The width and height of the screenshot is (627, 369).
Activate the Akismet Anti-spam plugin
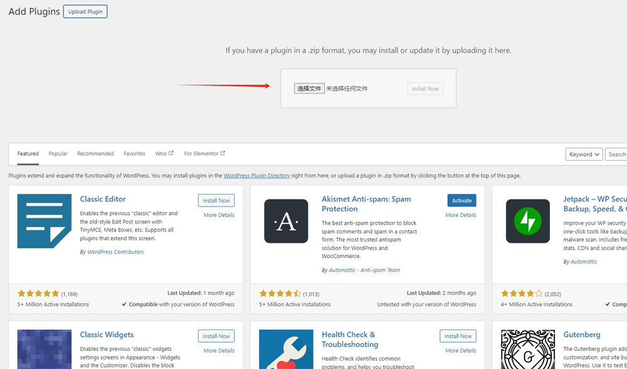tap(462, 201)
